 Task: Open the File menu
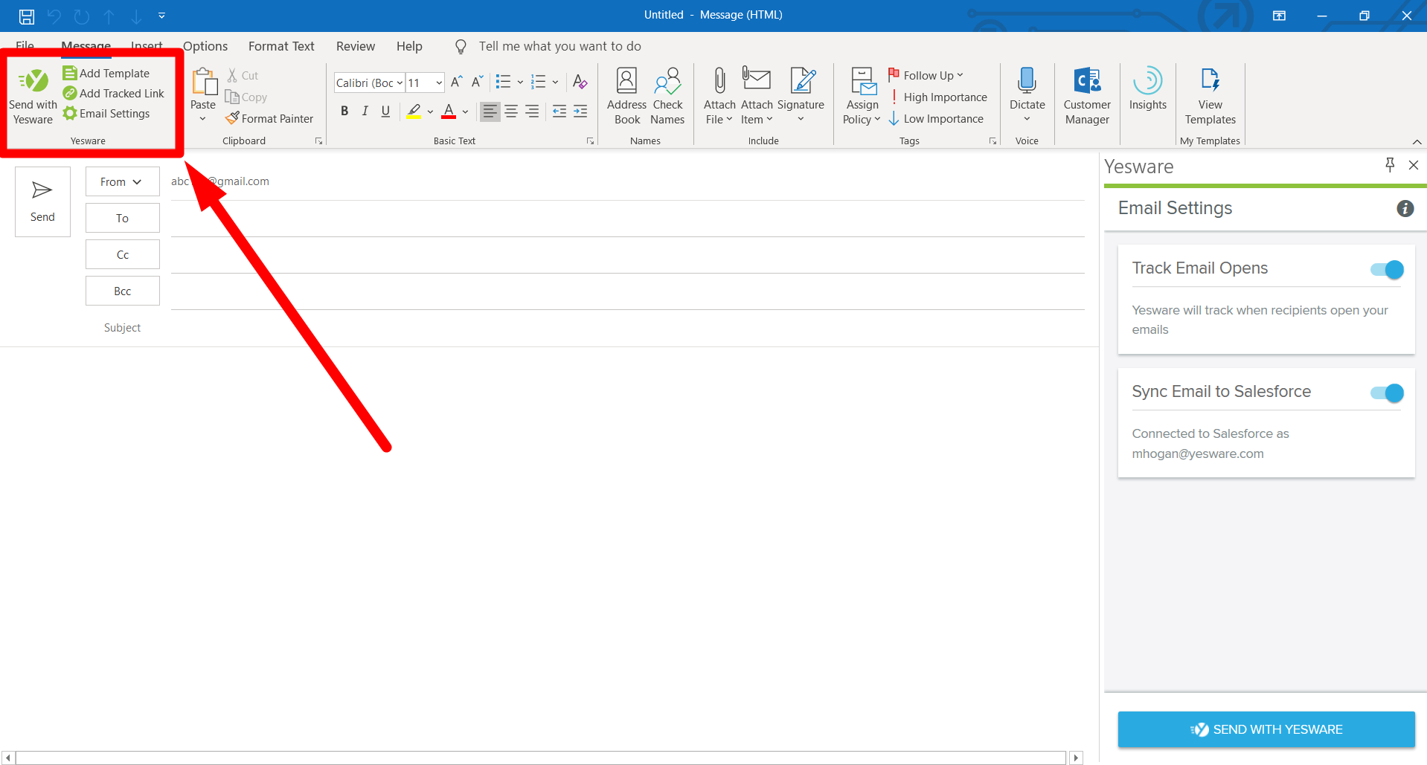[25, 46]
